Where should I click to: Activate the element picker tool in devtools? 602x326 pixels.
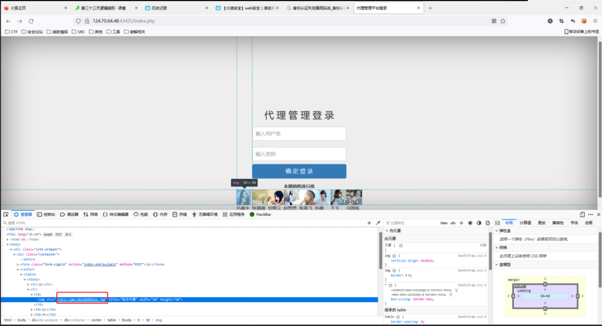(6, 215)
